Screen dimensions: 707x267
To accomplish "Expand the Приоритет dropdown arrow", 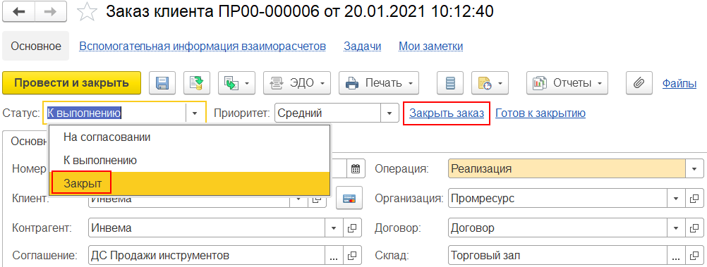I will pyautogui.click(x=389, y=113).
